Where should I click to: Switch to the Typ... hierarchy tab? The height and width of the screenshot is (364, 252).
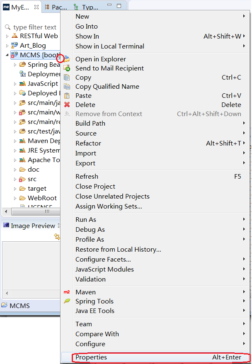click(x=86, y=7)
